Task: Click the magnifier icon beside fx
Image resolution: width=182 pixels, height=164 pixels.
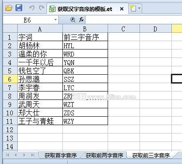Action: click(73, 20)
